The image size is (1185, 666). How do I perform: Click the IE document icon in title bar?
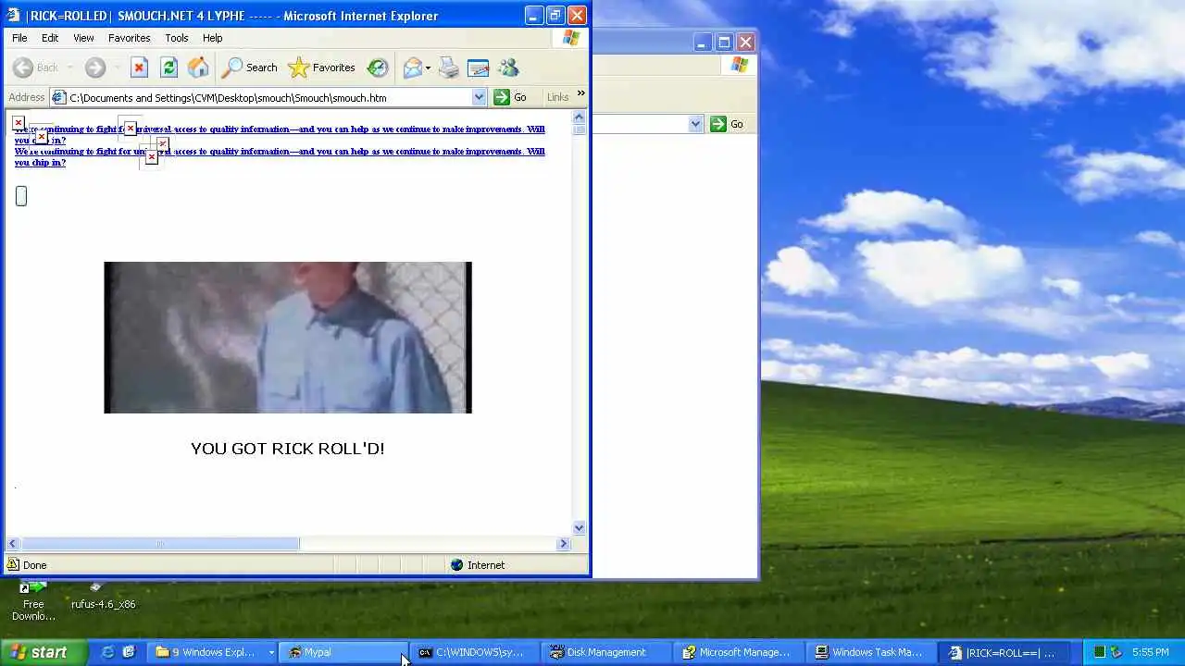point(14,15)
